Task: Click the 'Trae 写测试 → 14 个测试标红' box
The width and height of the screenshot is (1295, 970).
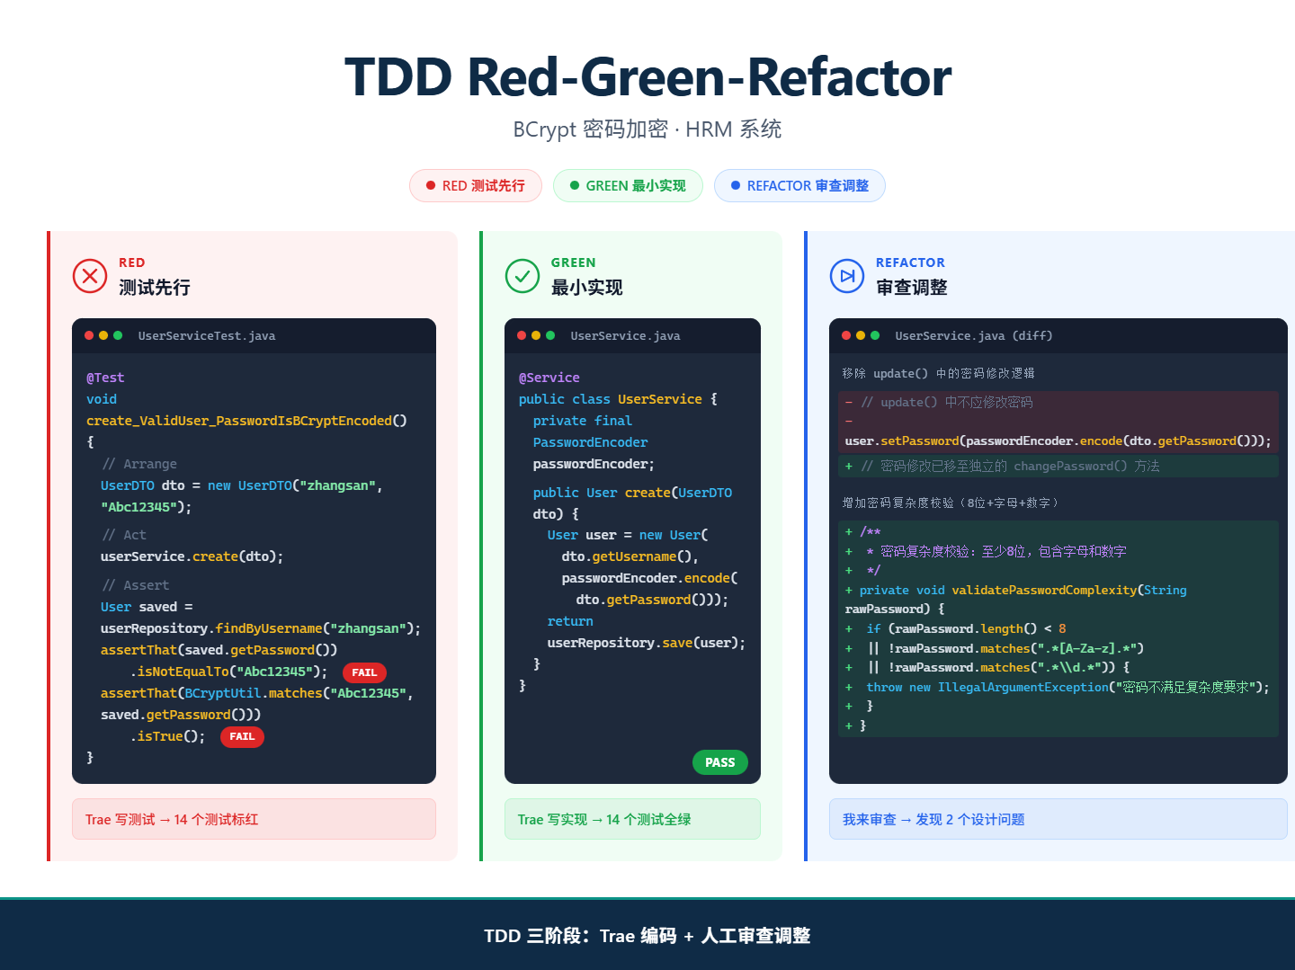Action: 254,819
